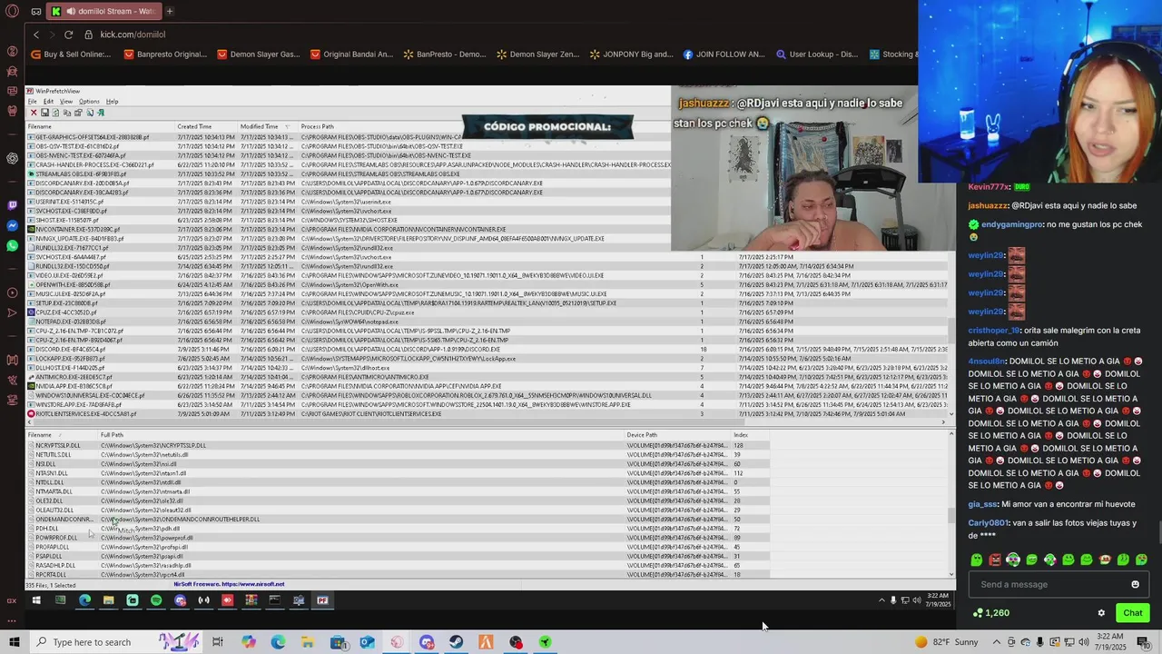
Task: Open the JONPONY Big and bookmark
Action: click(x=632, y=54)
